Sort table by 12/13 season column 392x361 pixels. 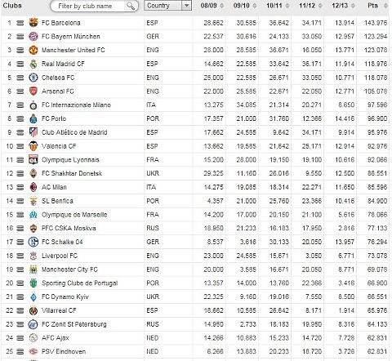coord(343,6)
